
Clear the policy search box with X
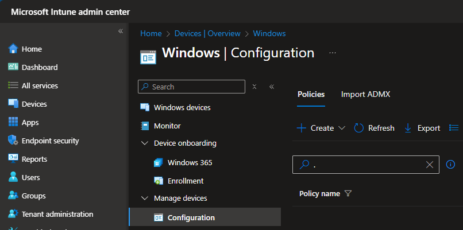pyautogui.click(x=430, y=165)
